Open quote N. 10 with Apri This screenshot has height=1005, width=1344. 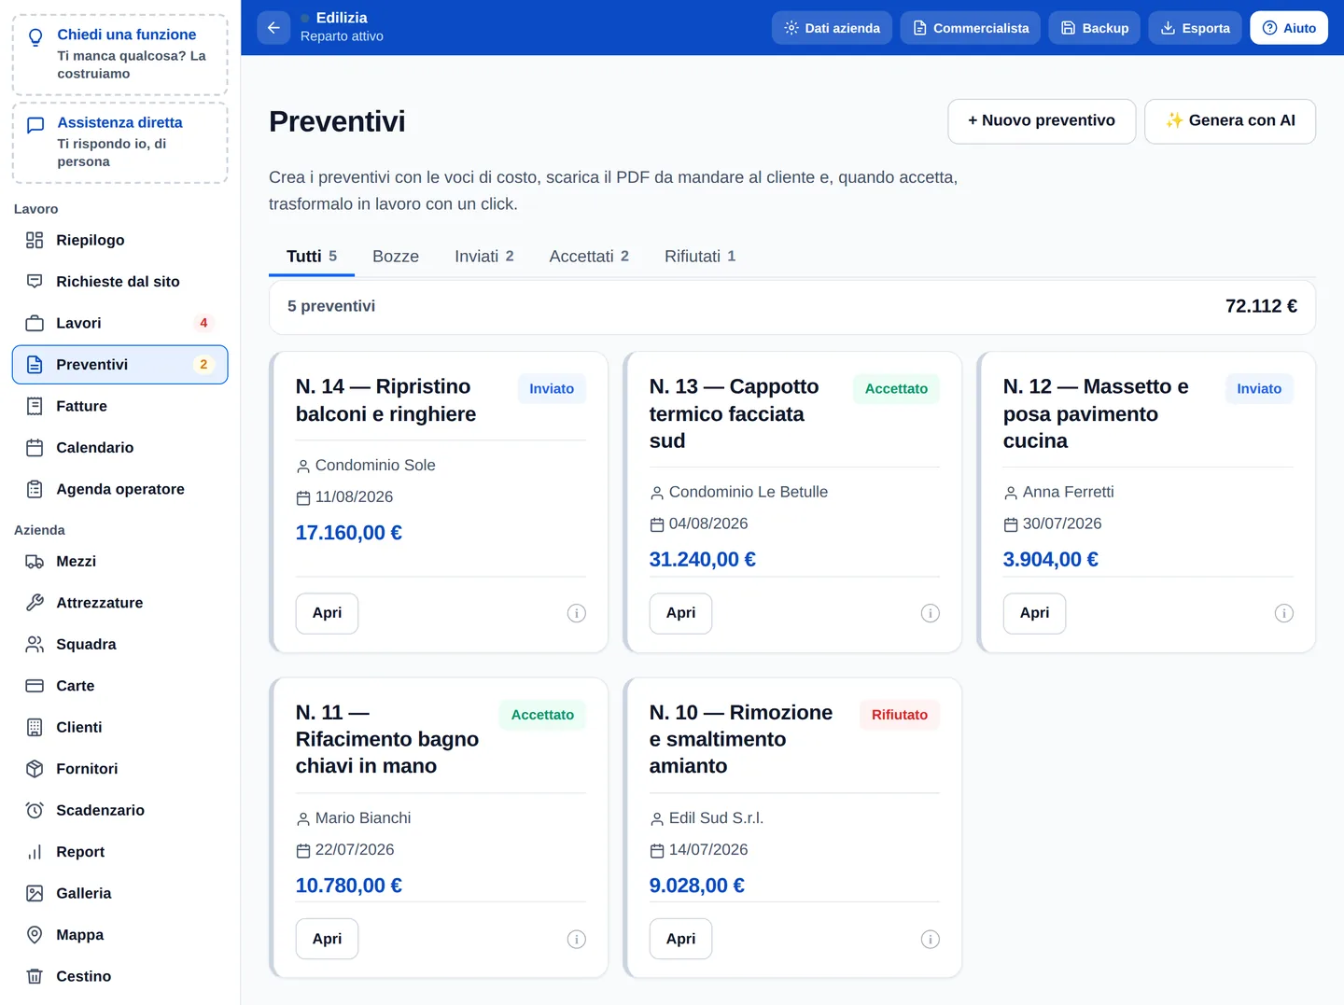(680, 939)
